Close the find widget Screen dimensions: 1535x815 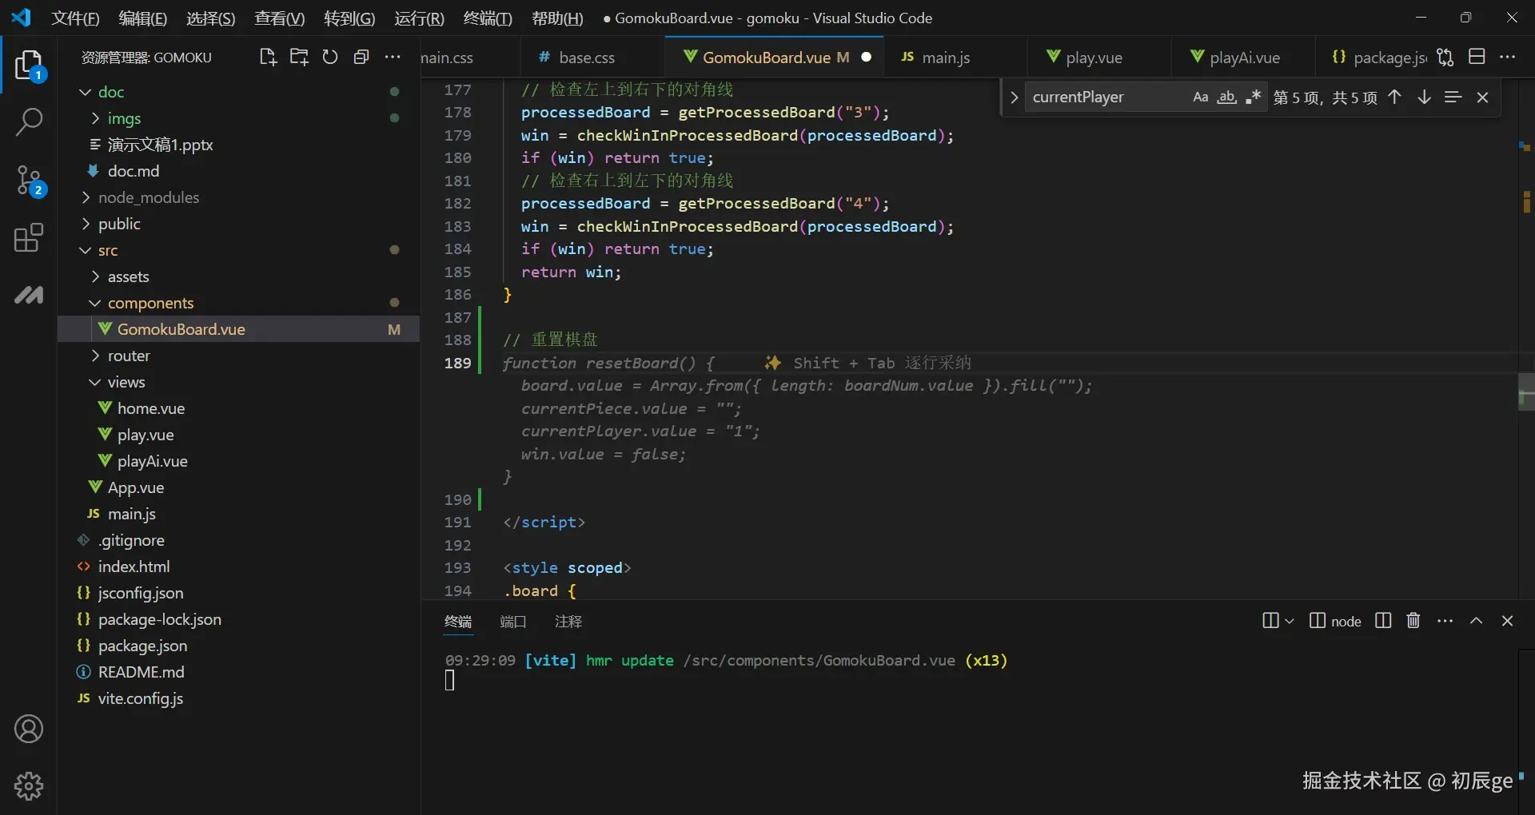(x=1483, y=97)
